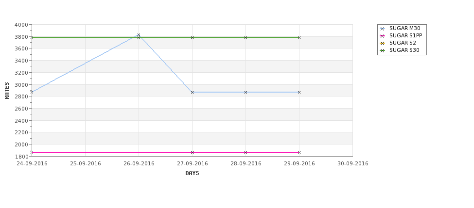Viewport: 474px width, 208px height.
Task: Click SUGAR S2 legend marker icon
Action: pyautogui.click(x=383, y=43)
